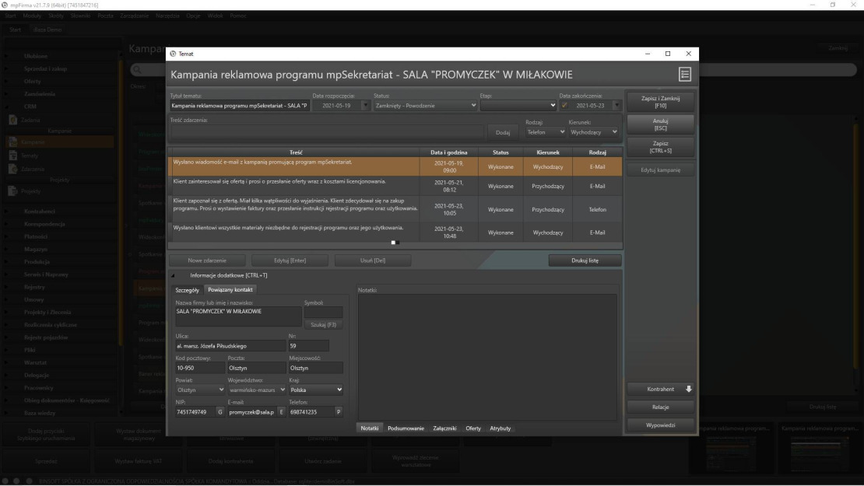Image resolution: width=864 pixels, height=486 pixels.
Task: Click the horizontal scrollbar below the events table
Action: (x=395, y=246)
